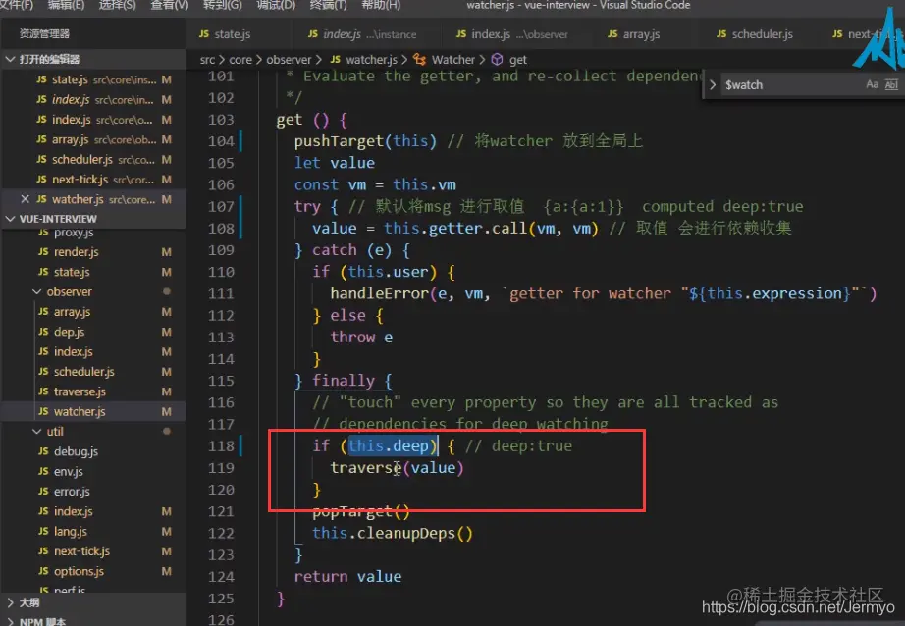Click pushTarget(this) on line 104
Viewport: 905px width, 626px height.
365,141
